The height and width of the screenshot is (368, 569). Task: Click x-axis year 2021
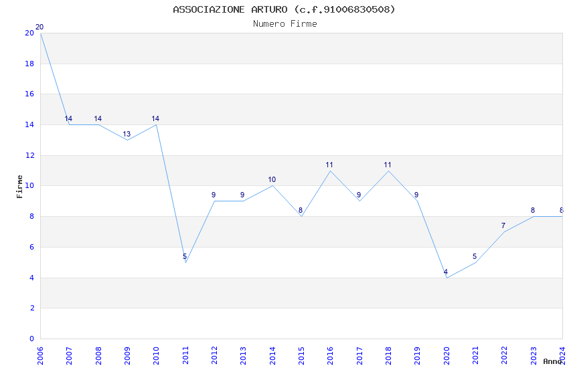475,355
